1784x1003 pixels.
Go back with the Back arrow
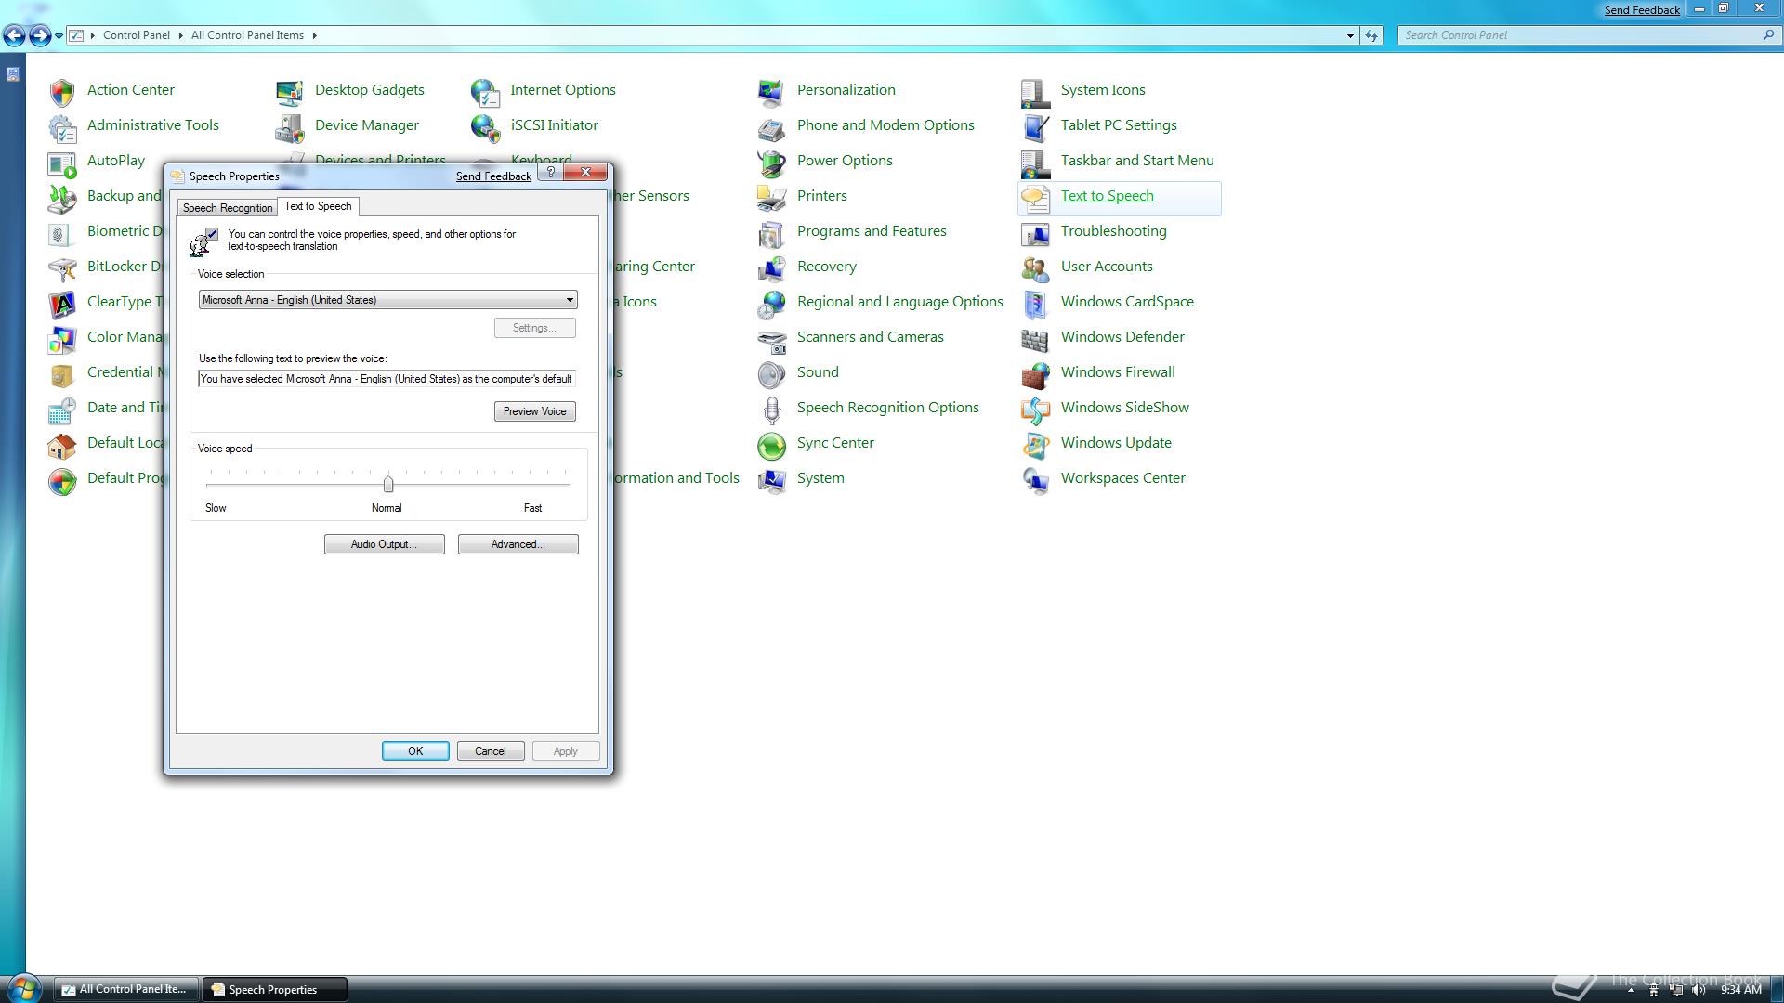coord(14,35)
